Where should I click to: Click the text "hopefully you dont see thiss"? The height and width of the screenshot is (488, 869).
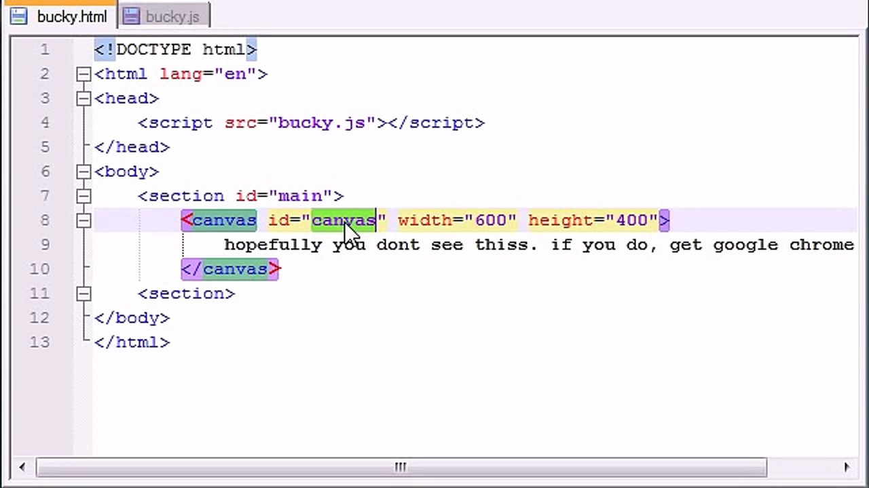377,245
